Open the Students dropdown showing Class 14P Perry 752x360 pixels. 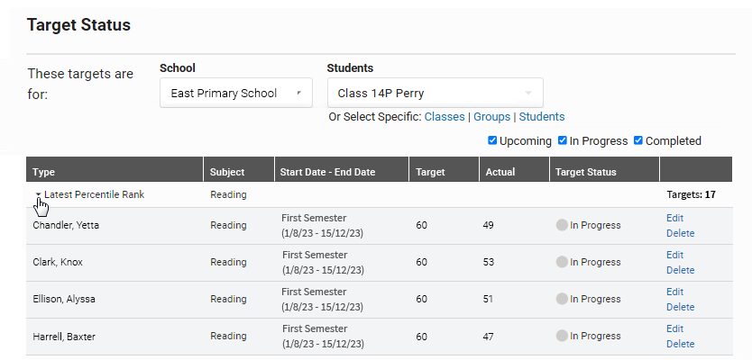(435, 93)
